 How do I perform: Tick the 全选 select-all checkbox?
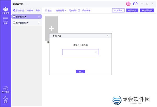[x=46, y=10]
